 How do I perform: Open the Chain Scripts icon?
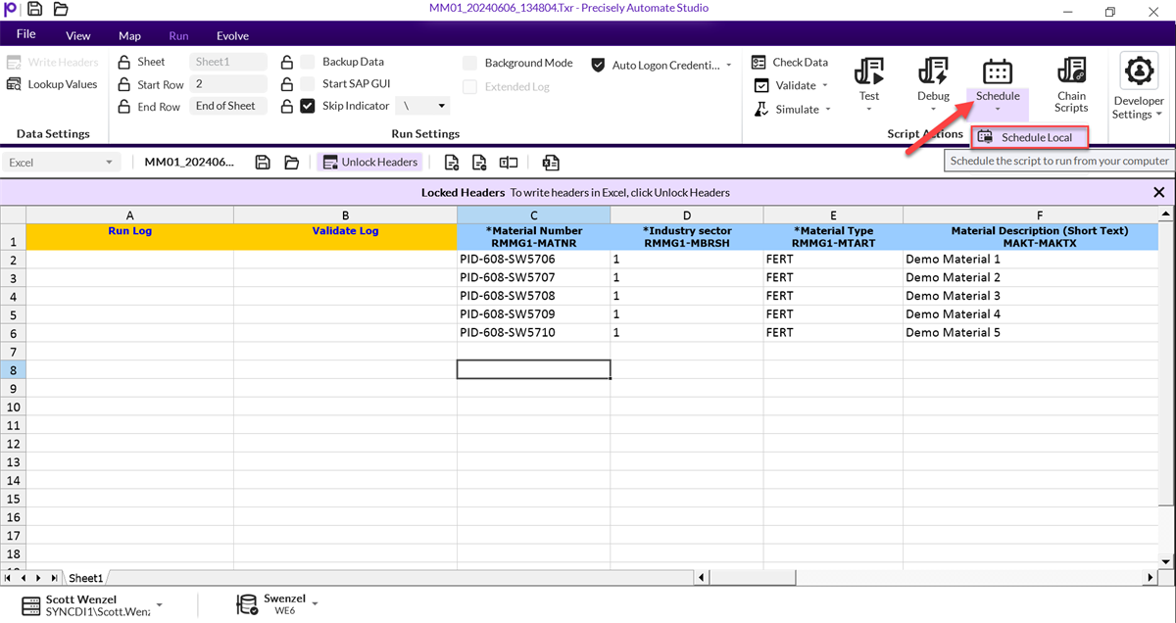[x=1071, y=72]
